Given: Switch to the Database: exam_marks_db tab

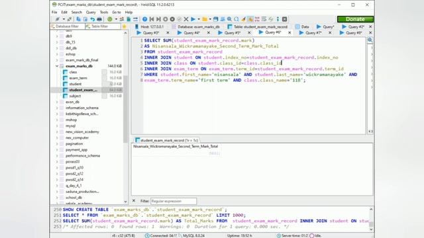Looking at the screenshot, I should [196, 26].
